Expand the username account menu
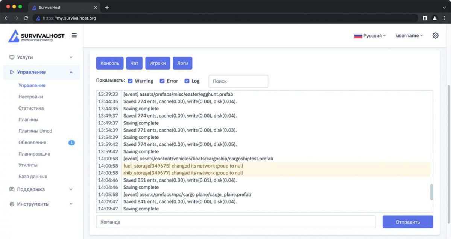The height and width of the screenshot is (239, 451). tap(409, 36)
